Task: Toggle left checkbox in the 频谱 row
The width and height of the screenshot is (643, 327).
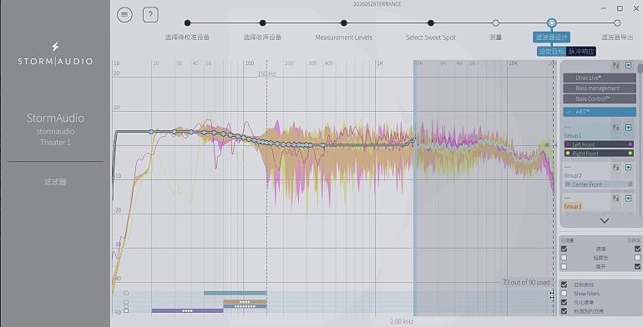Action: tap(565, 249)
